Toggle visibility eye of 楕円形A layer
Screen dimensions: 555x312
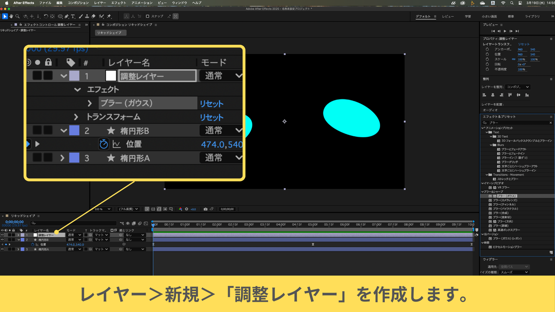(2, 249)
